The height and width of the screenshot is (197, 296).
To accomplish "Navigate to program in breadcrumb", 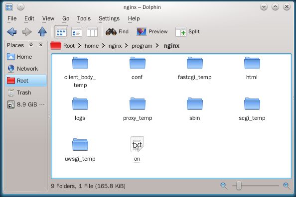I will point(142,46).
